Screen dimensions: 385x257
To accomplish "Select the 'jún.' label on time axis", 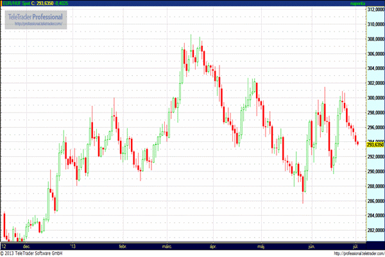I will tap(311, 245).
